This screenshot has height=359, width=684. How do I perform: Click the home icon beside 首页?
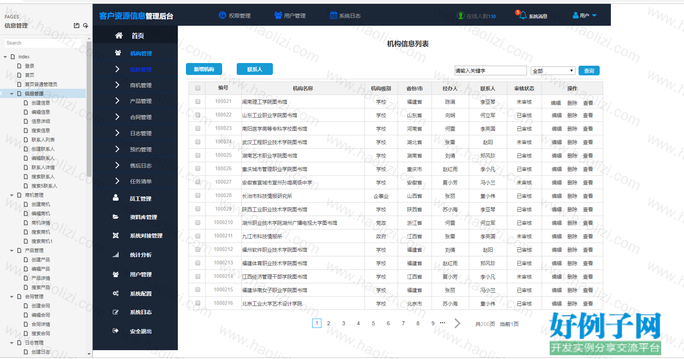click(119, 35)
